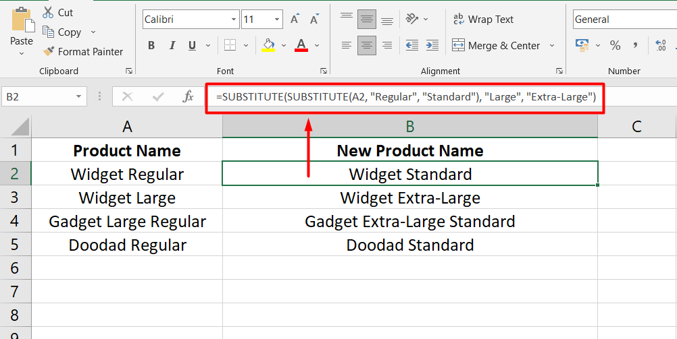Click the New Product Name header cell
Viewport: 677px width, 339px height.
[410, 150]
